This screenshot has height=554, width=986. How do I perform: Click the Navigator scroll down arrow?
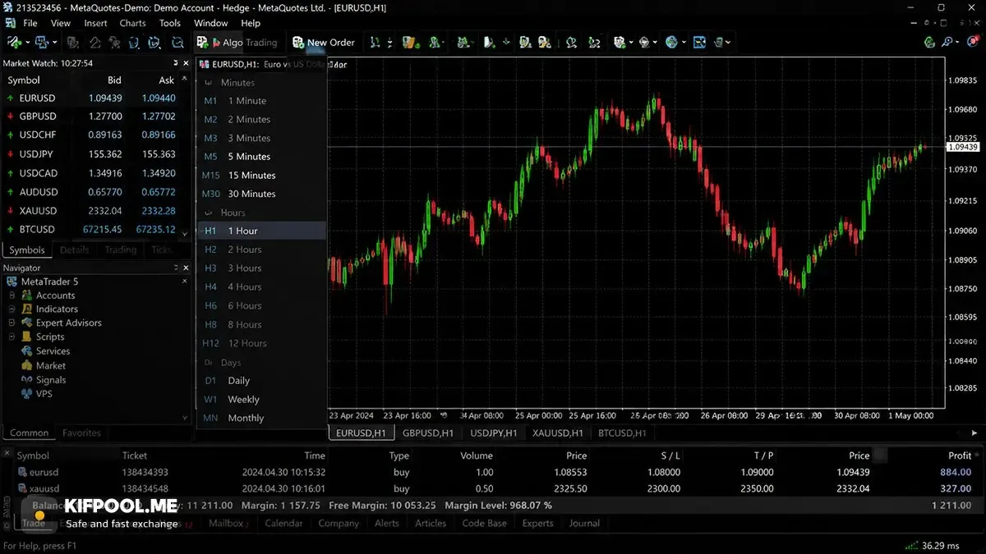point(186,419)
